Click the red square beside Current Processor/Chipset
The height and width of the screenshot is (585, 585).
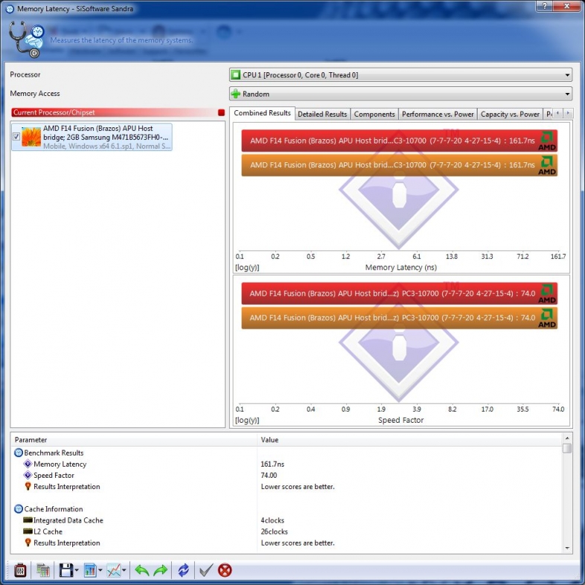(221, 112)
